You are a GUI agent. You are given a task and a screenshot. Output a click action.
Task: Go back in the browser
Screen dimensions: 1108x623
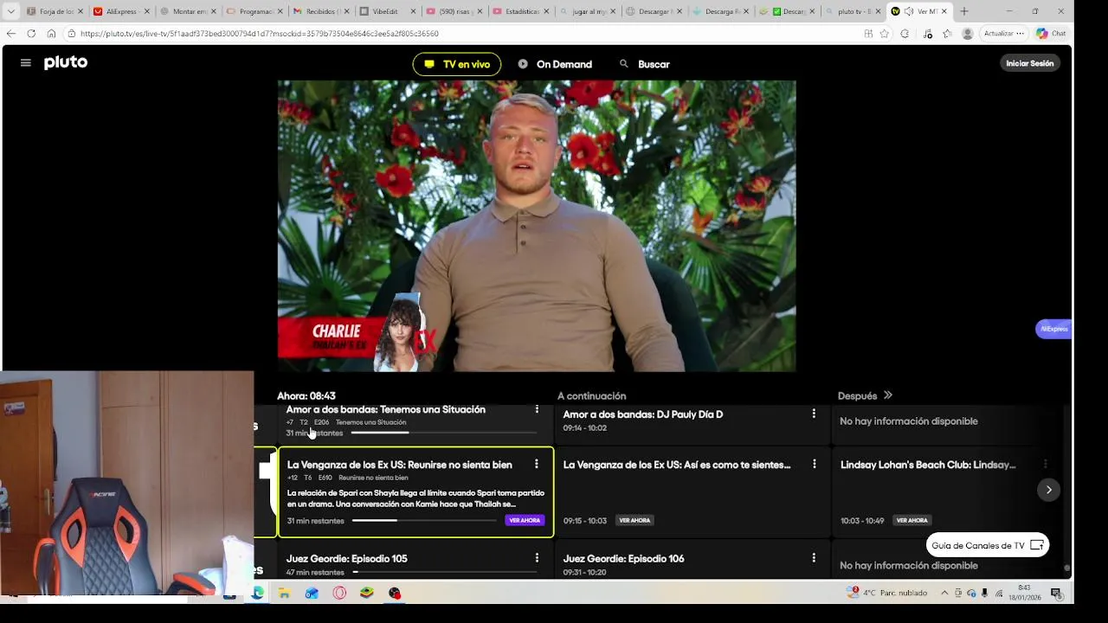point(10,33)
